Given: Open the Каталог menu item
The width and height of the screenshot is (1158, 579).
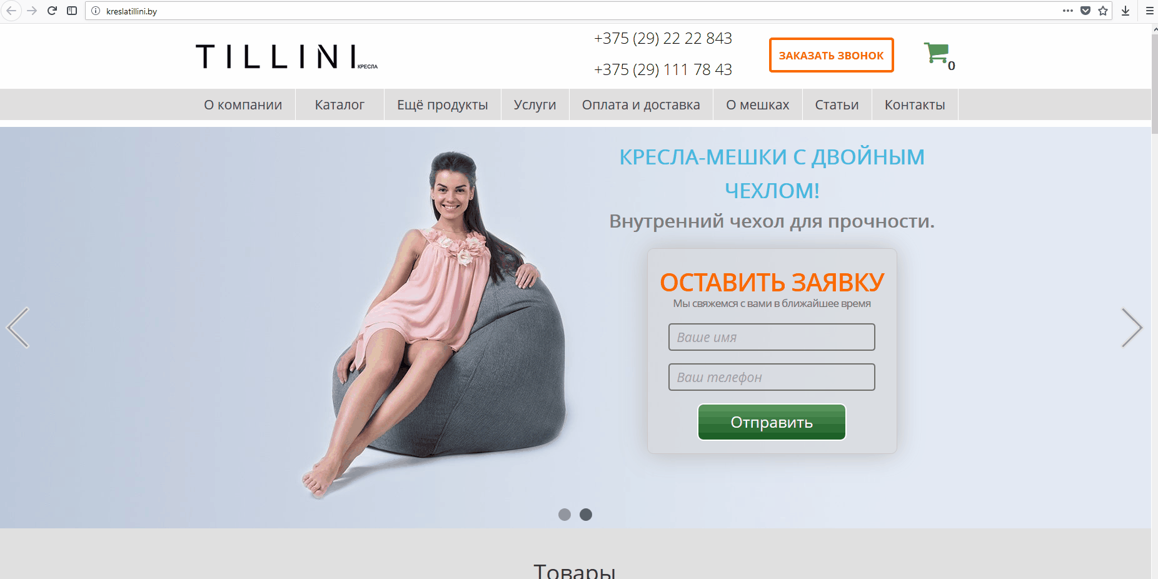Looking at the screenshot, I should 340,104.
